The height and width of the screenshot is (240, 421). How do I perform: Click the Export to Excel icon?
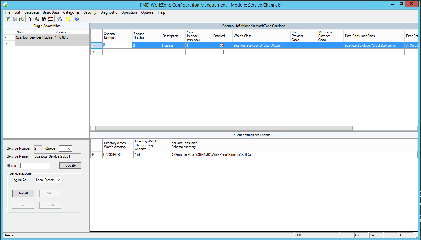[21, 19]
